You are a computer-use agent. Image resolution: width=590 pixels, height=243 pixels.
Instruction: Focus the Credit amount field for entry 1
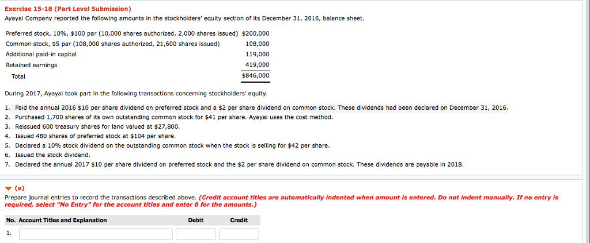(x=239, y=234)
